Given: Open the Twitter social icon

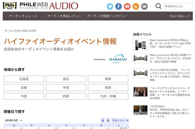Looking at the screenshot, I should [x=110, y=6].
